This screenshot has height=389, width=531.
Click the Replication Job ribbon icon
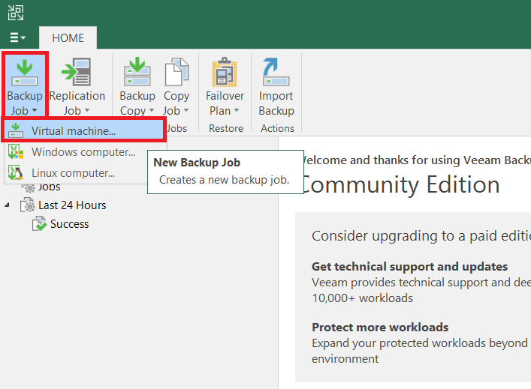77,72
